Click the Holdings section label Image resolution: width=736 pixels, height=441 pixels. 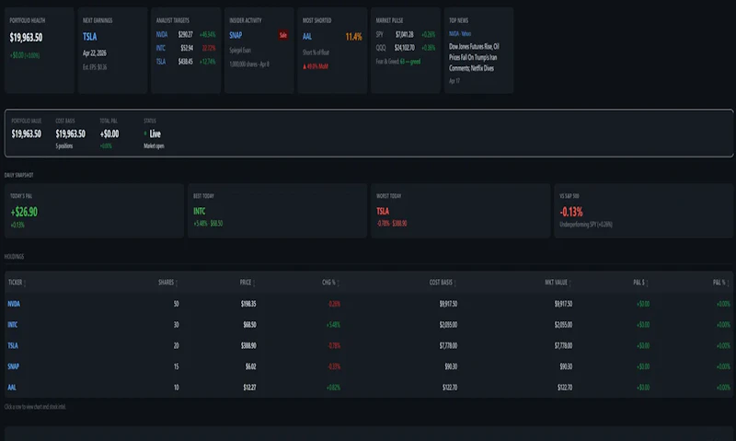[14, 257]
